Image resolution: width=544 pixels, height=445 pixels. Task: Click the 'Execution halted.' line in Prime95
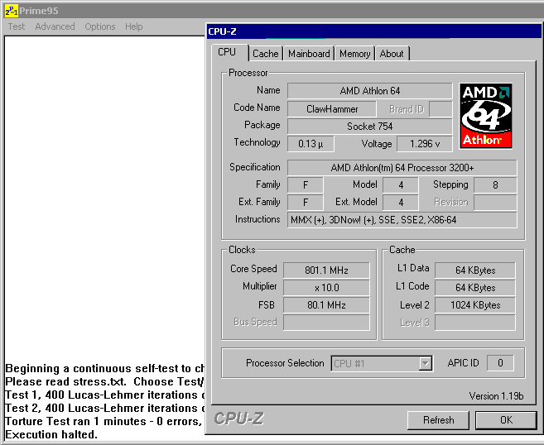[51, 434]
